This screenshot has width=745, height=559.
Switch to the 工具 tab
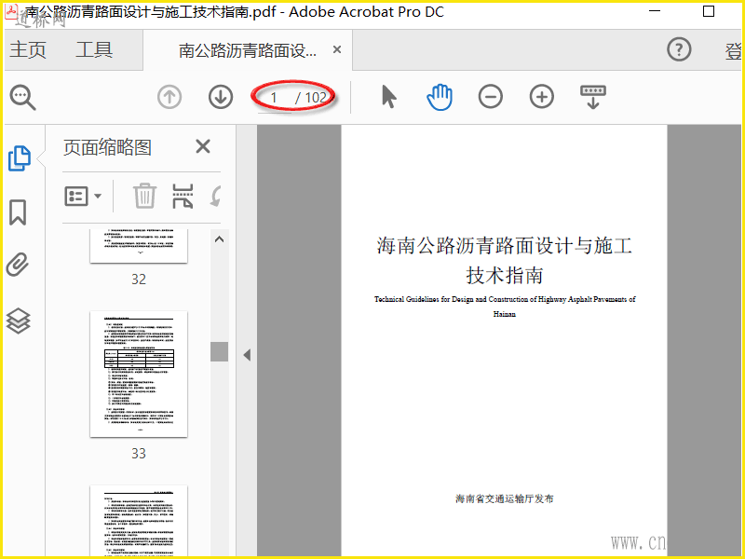[x=94, y=49]
